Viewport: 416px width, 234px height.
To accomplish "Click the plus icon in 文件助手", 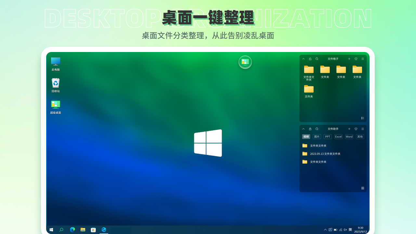I will 349,129.
